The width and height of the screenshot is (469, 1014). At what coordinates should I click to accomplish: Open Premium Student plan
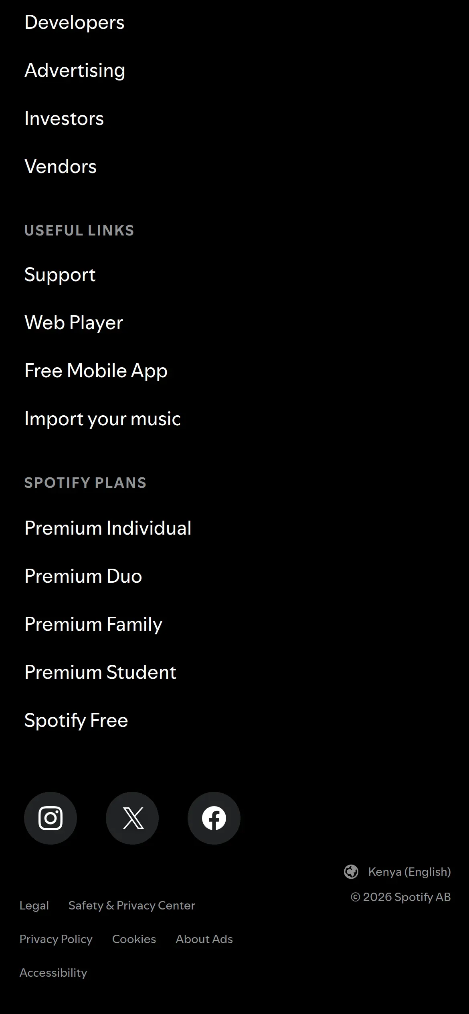101,672
